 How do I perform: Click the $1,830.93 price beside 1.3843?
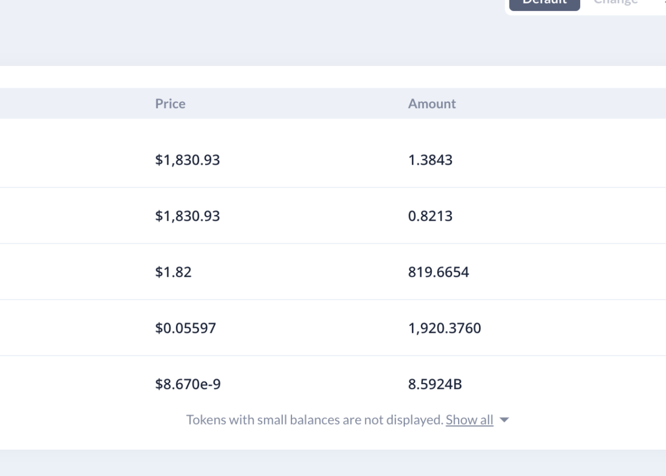[187, 160]
